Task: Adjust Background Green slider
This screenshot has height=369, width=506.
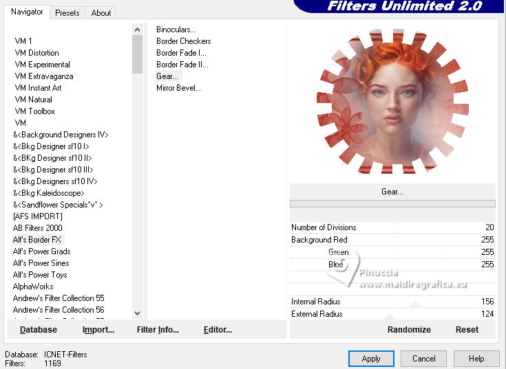Action: pyautogui.click(x=392, y=251)
